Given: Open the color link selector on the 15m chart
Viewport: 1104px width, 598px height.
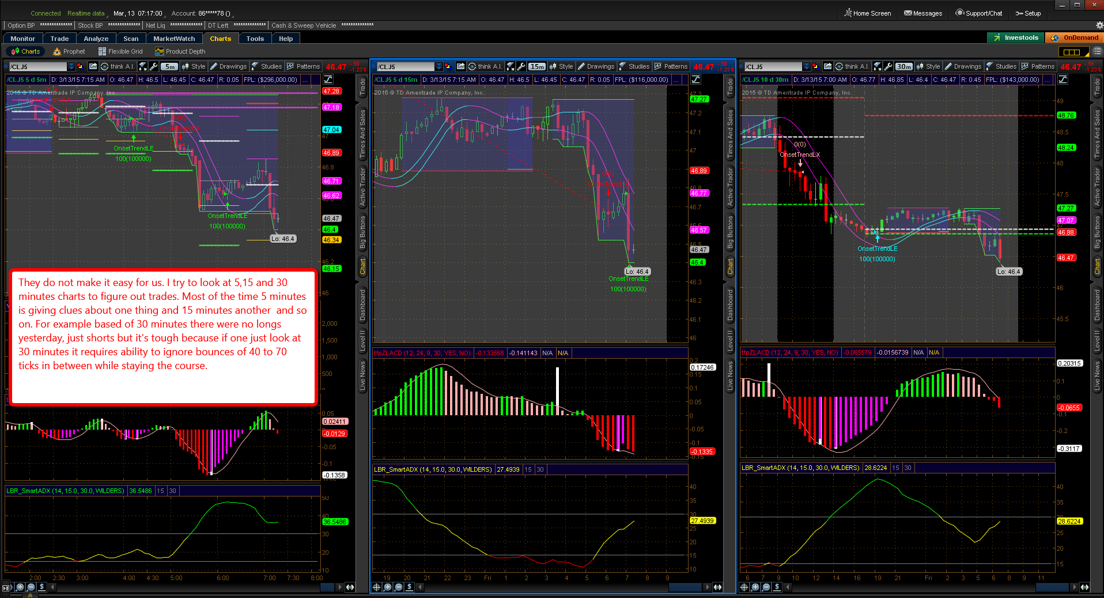Looking at the screenshot, I should (x=447, y=67).
